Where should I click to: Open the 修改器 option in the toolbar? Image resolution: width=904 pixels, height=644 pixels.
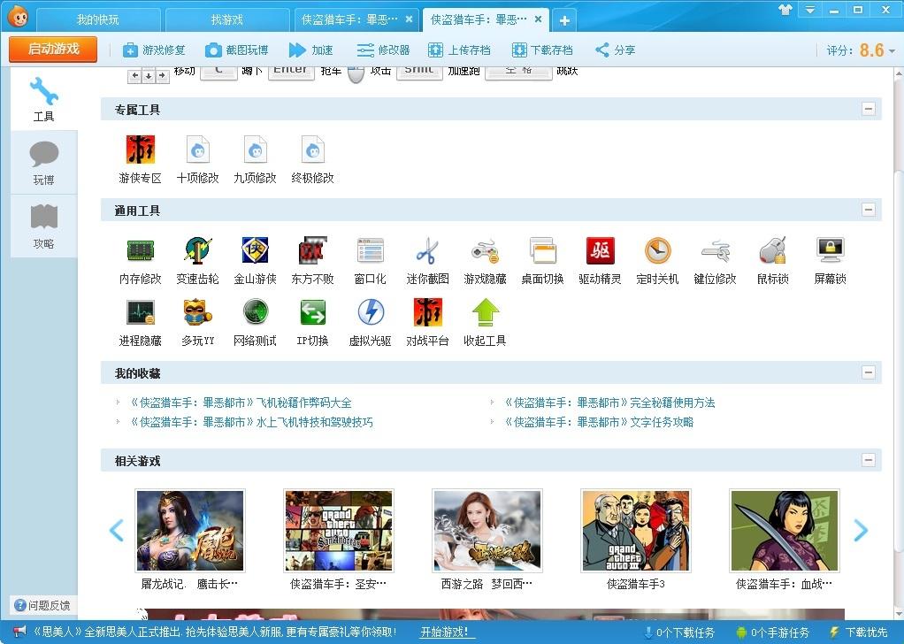click(x=382, y=50)
